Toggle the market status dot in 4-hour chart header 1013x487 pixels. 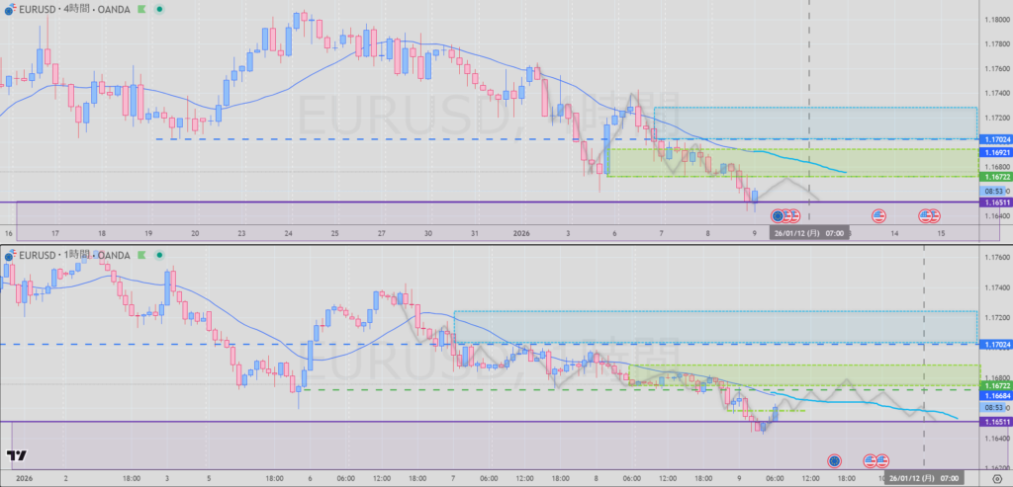click(160, 8)
